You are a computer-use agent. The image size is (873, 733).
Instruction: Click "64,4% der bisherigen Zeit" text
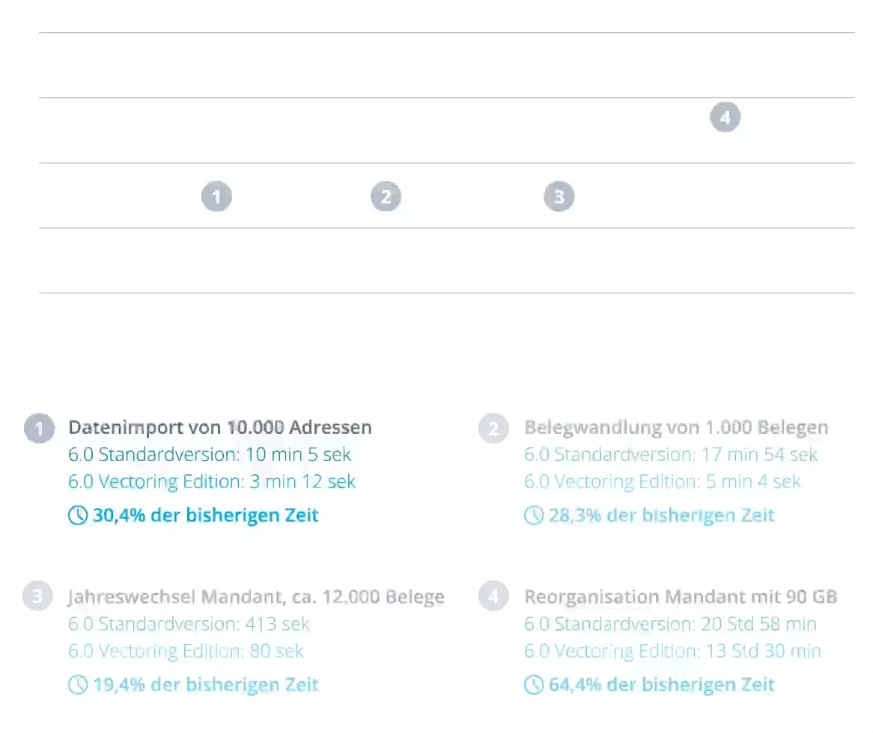click(662, 684)
